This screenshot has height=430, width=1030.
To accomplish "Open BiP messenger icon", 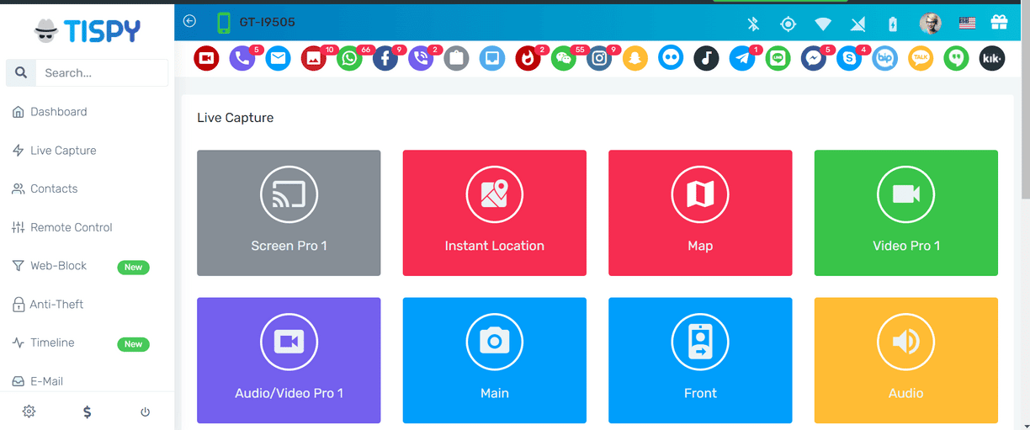I will (885, 58).
